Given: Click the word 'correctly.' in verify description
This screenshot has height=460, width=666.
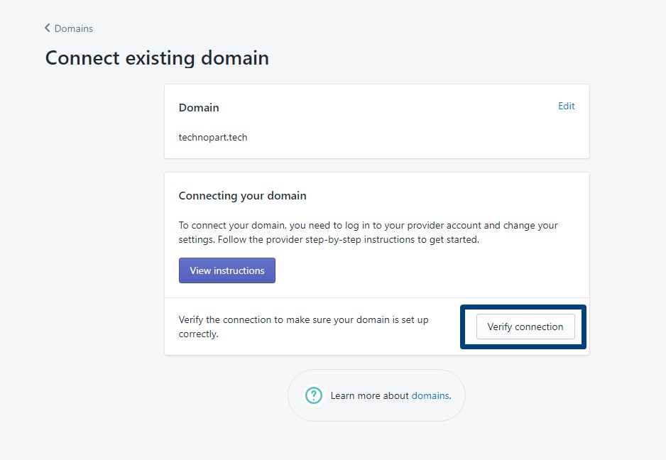Looking at the screenshot, I should coord(198,334).
